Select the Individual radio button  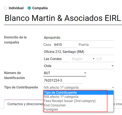click(6, 8)
